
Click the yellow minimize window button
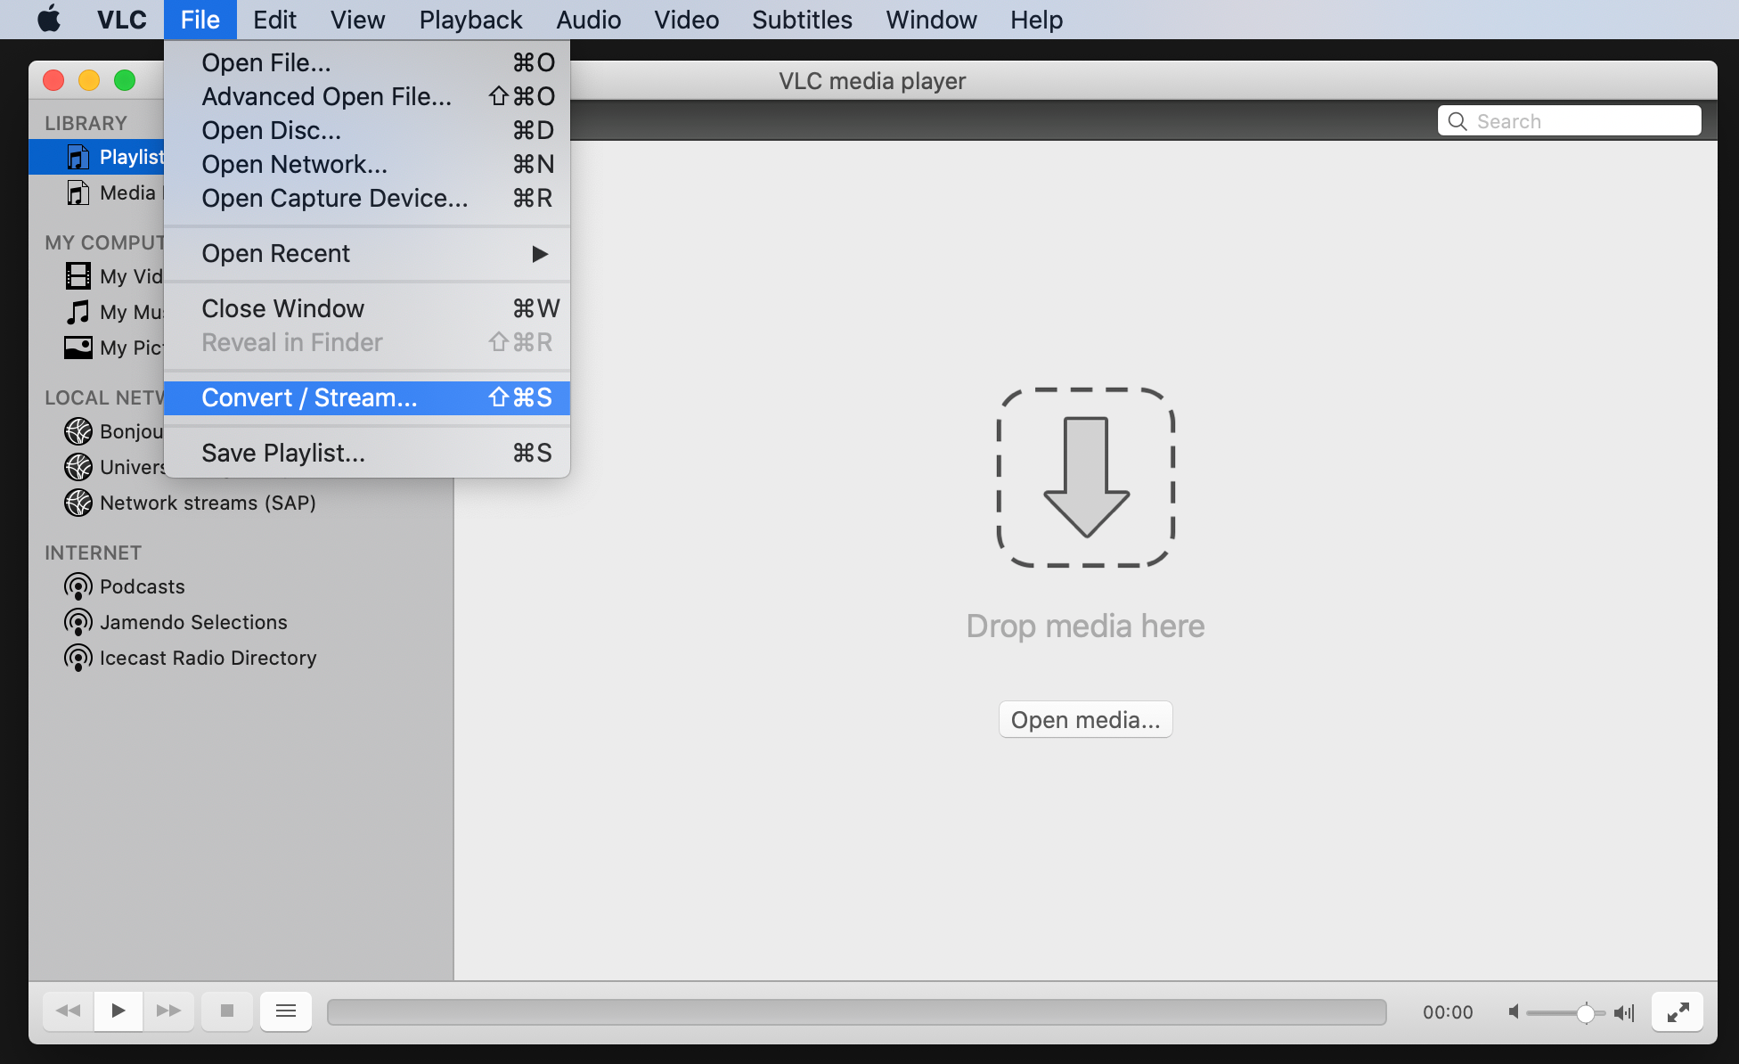pos(89,81)
